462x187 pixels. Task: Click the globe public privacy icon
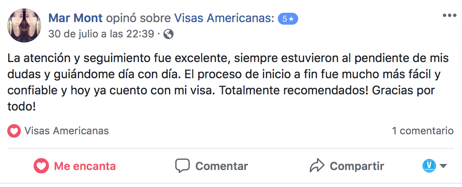(x=168, y=34)
